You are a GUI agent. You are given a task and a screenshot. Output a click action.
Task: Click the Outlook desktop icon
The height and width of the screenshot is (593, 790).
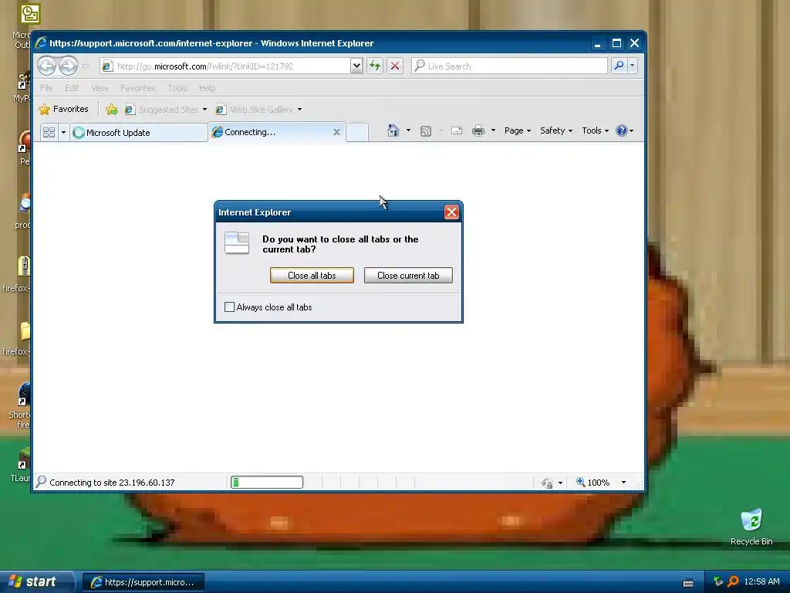pos(30,14)
